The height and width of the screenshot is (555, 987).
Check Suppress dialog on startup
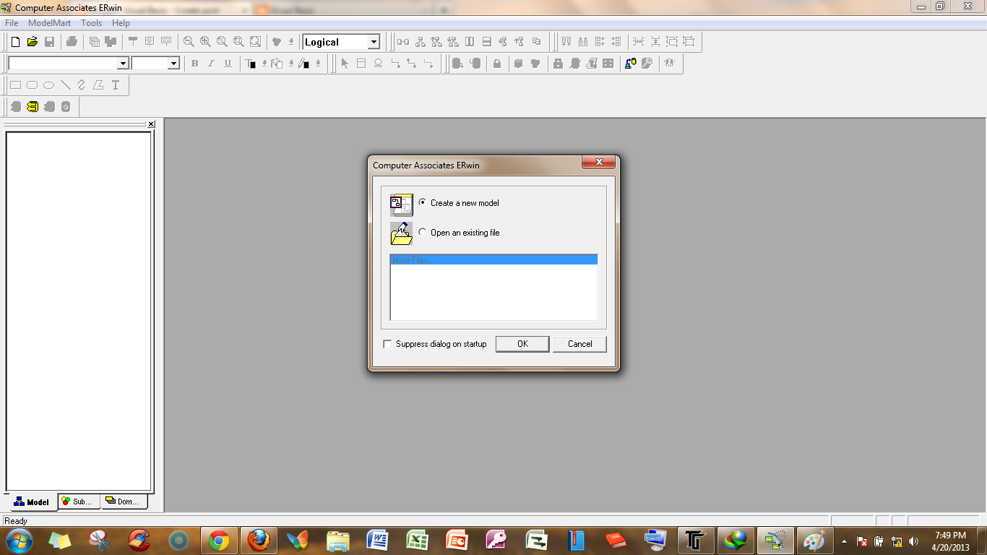387,344
